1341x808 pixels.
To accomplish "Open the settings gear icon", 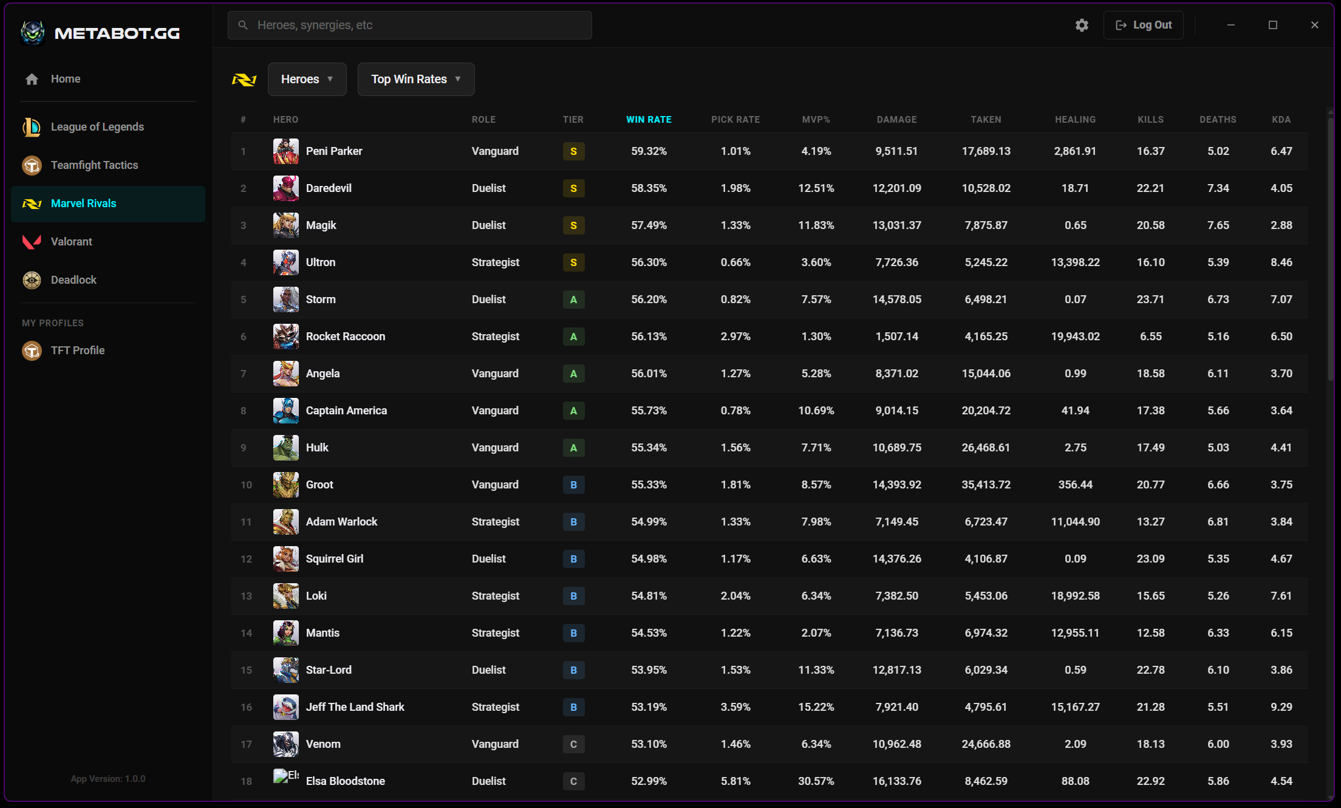I will click(x=1082, y=25).
